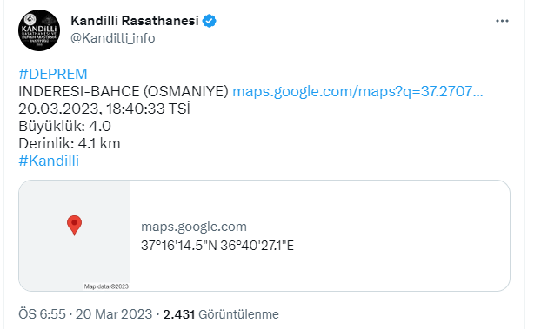Follow the maps.google.com/maps?q=37.2707 link

[357, 92]
